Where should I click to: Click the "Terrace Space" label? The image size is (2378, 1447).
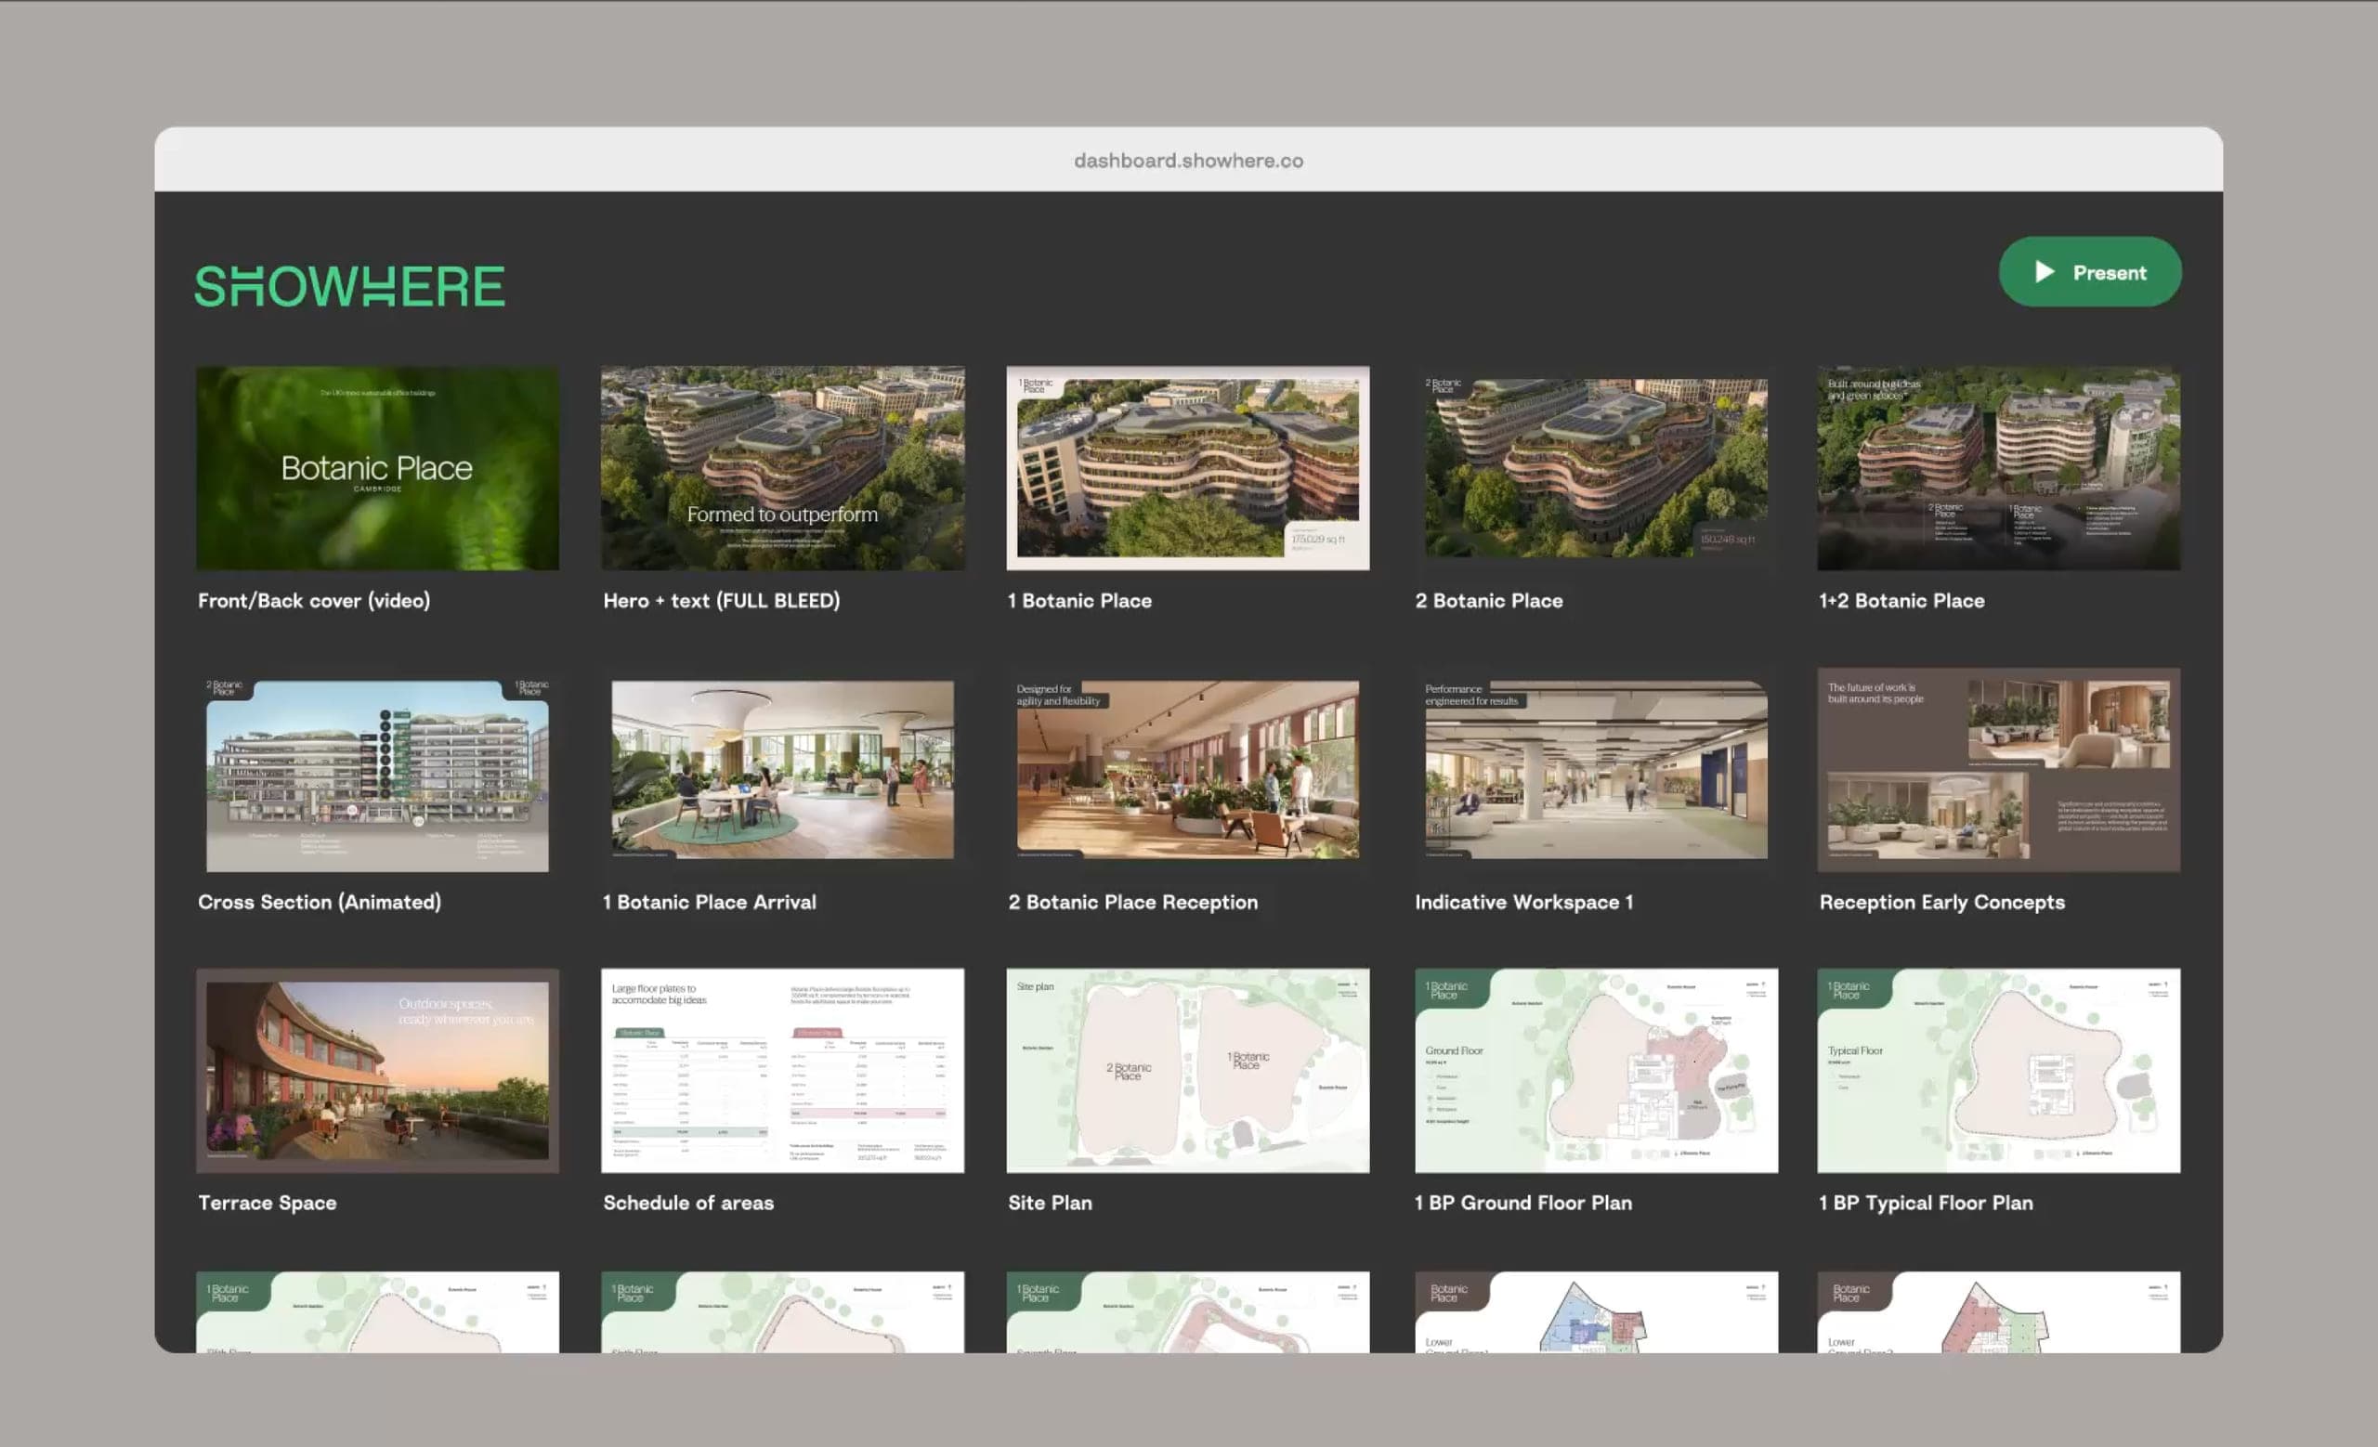point(268,1203)
